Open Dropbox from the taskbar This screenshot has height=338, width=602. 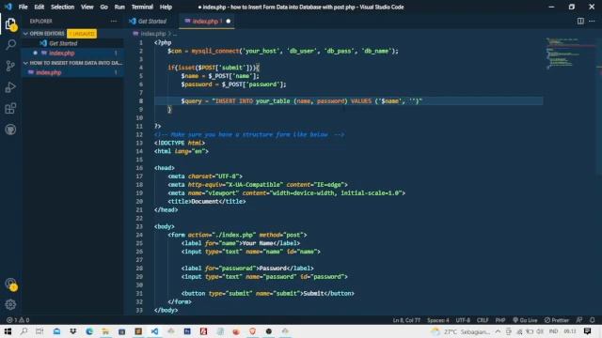click(73, 331)
